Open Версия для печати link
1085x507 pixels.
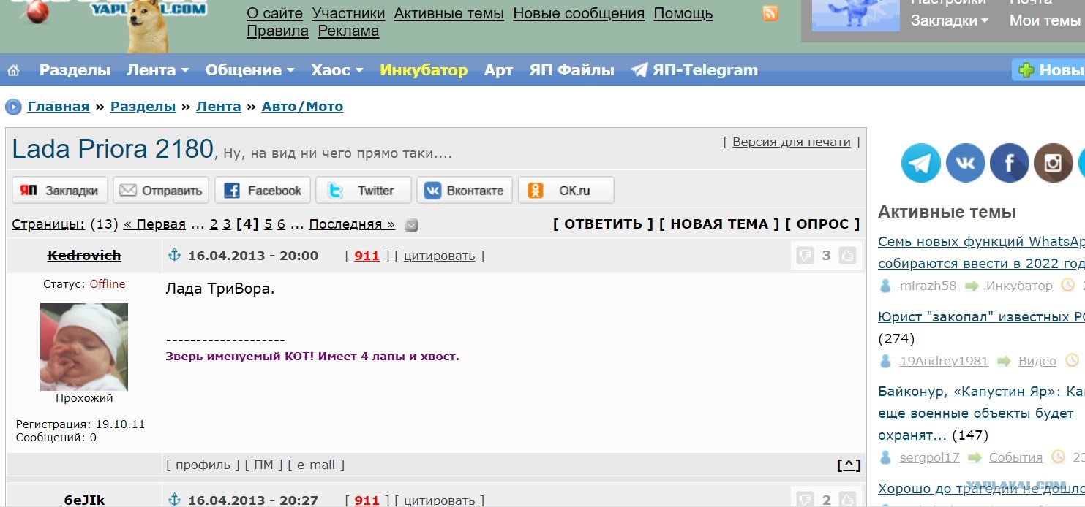[792, 142]
